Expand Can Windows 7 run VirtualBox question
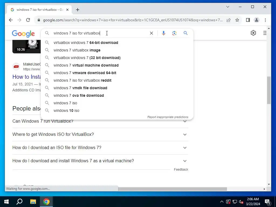Viewport: 276px width, 207px height. [x=100, y=121]
